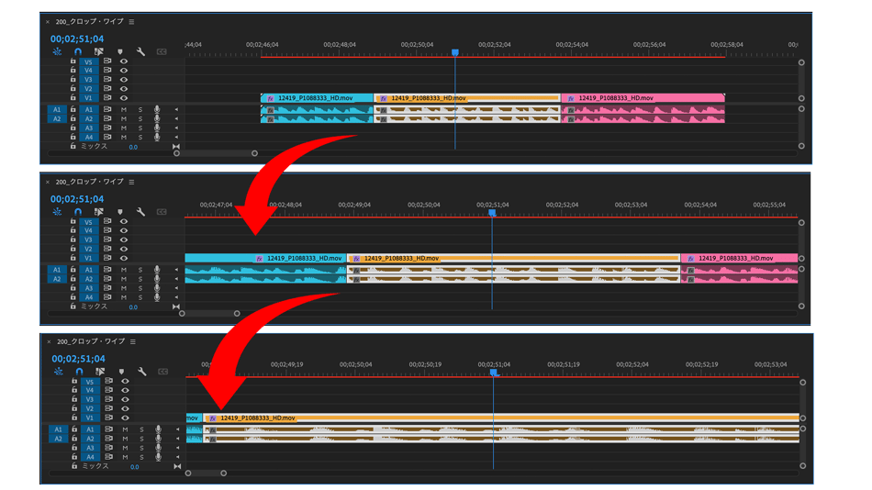
Task: Click voice-over mic on A2 in middle timeline
Action: tap(157, 279)
